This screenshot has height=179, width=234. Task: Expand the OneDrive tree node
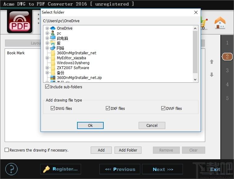(x=47, y=28)
